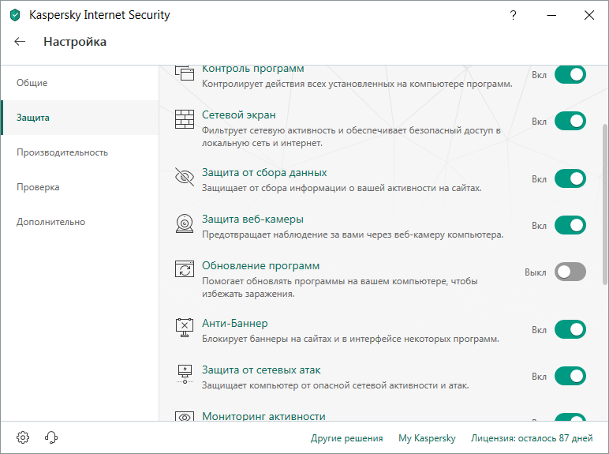Open the Проверка settings section
The image size is (609, 454).
click(x=80, y=187)
